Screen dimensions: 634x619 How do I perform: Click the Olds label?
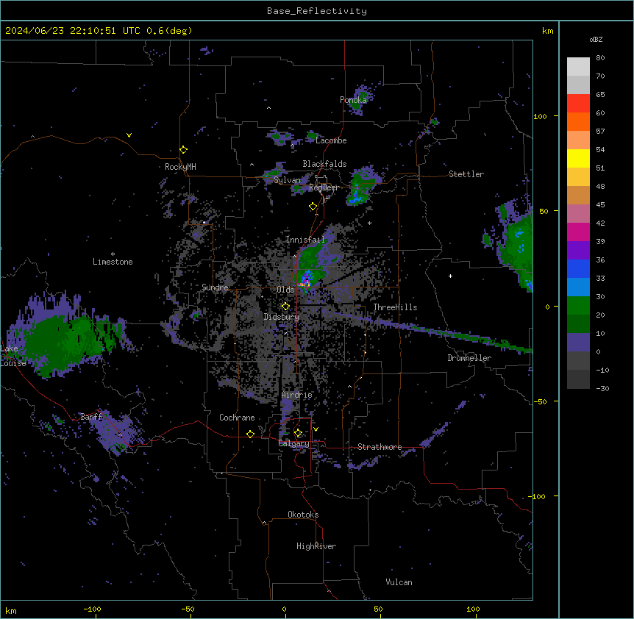pyautogui.click(x=285, y=290)
